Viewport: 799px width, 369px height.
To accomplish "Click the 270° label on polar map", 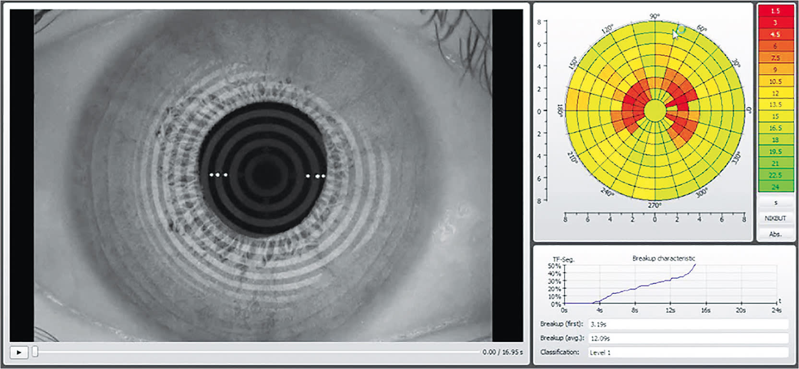I will 655,205.
